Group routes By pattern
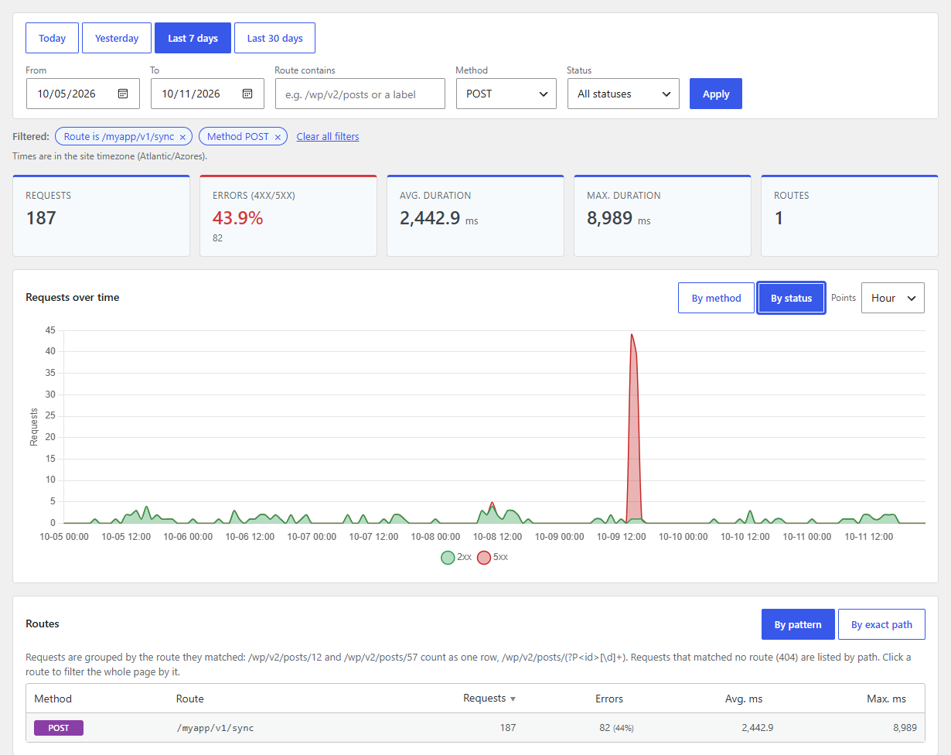Viewport: 951px width, 755px height. pyautogui.click(x=798, y=624)
